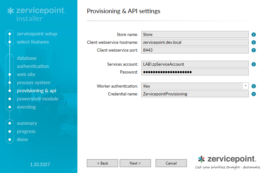Click help icon for Services account
The width and height of the screenshot is (264, 173).
pyautogui.click(x=254, y=64)
